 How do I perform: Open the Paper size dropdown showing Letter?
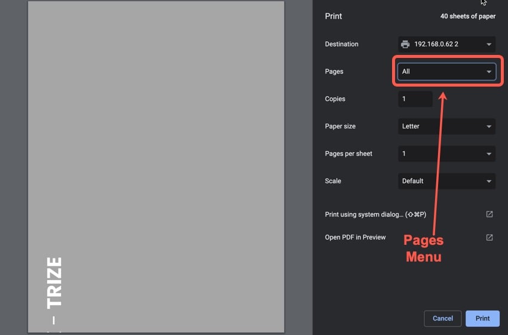point(446,127)
